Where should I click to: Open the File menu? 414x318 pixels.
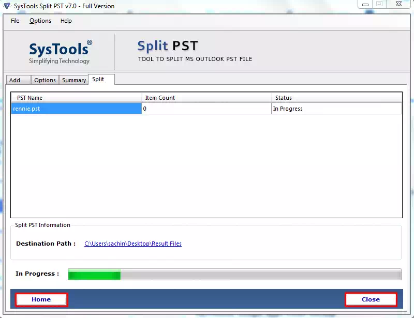point(15,21)
